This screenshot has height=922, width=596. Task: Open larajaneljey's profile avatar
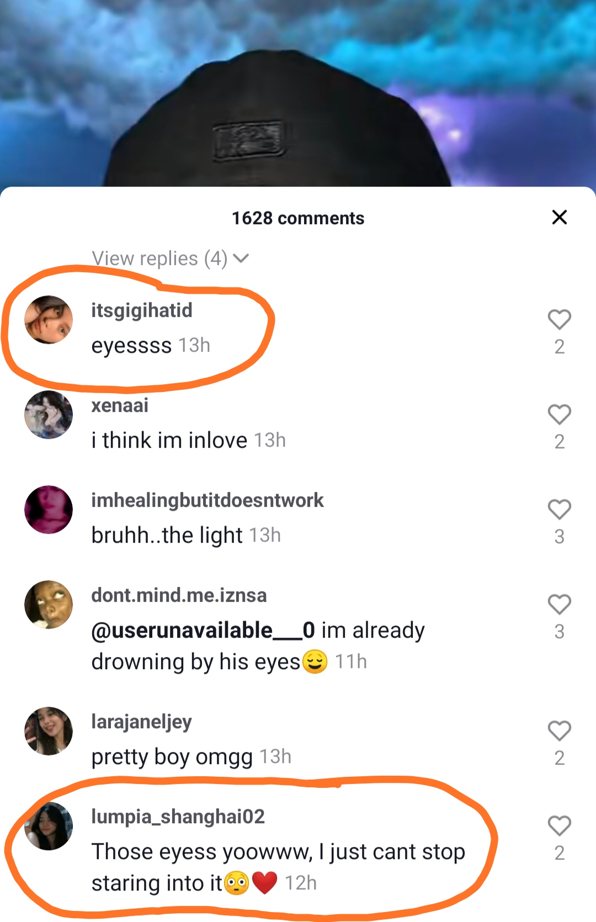point(49,731)
